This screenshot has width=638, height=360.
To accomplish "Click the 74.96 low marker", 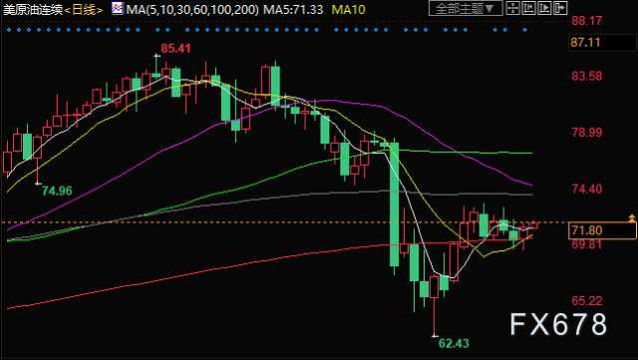I will pyautogui.click(x=57, y=190).
